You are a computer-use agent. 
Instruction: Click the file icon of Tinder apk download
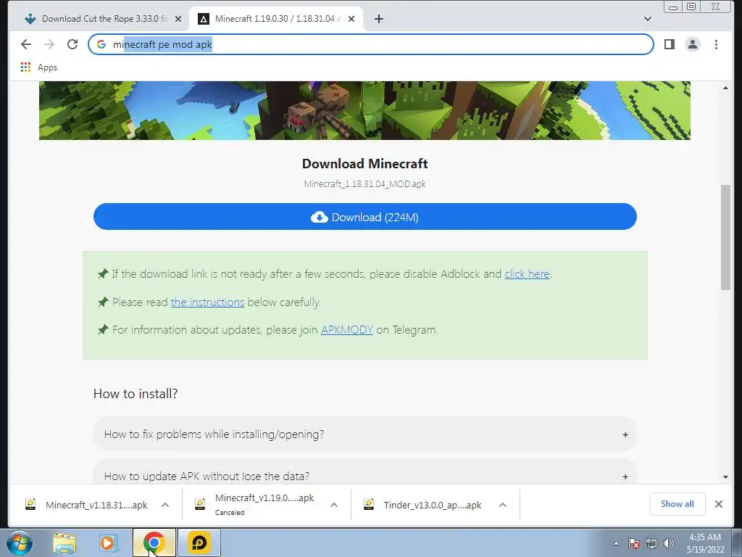pos(369,505)
